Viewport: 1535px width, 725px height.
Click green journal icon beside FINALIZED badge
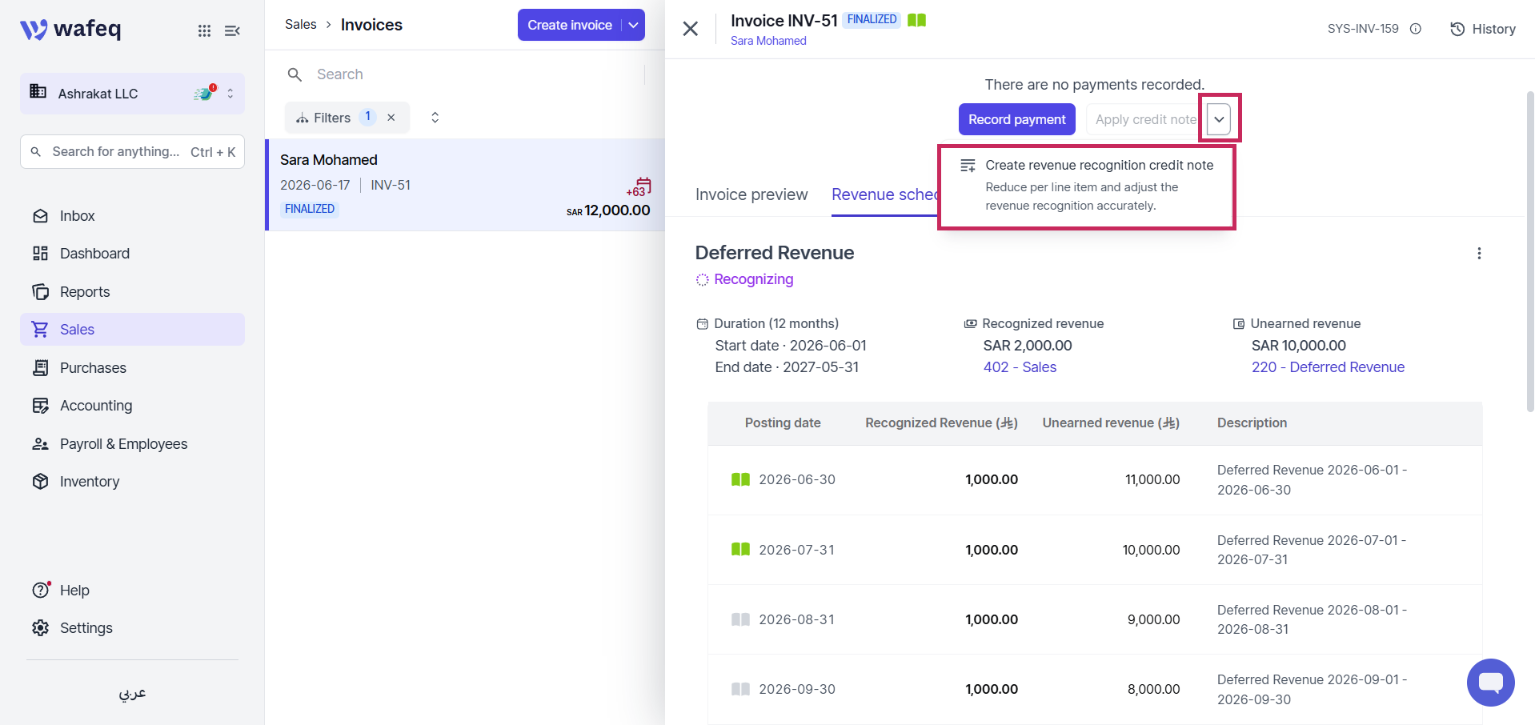916,20
